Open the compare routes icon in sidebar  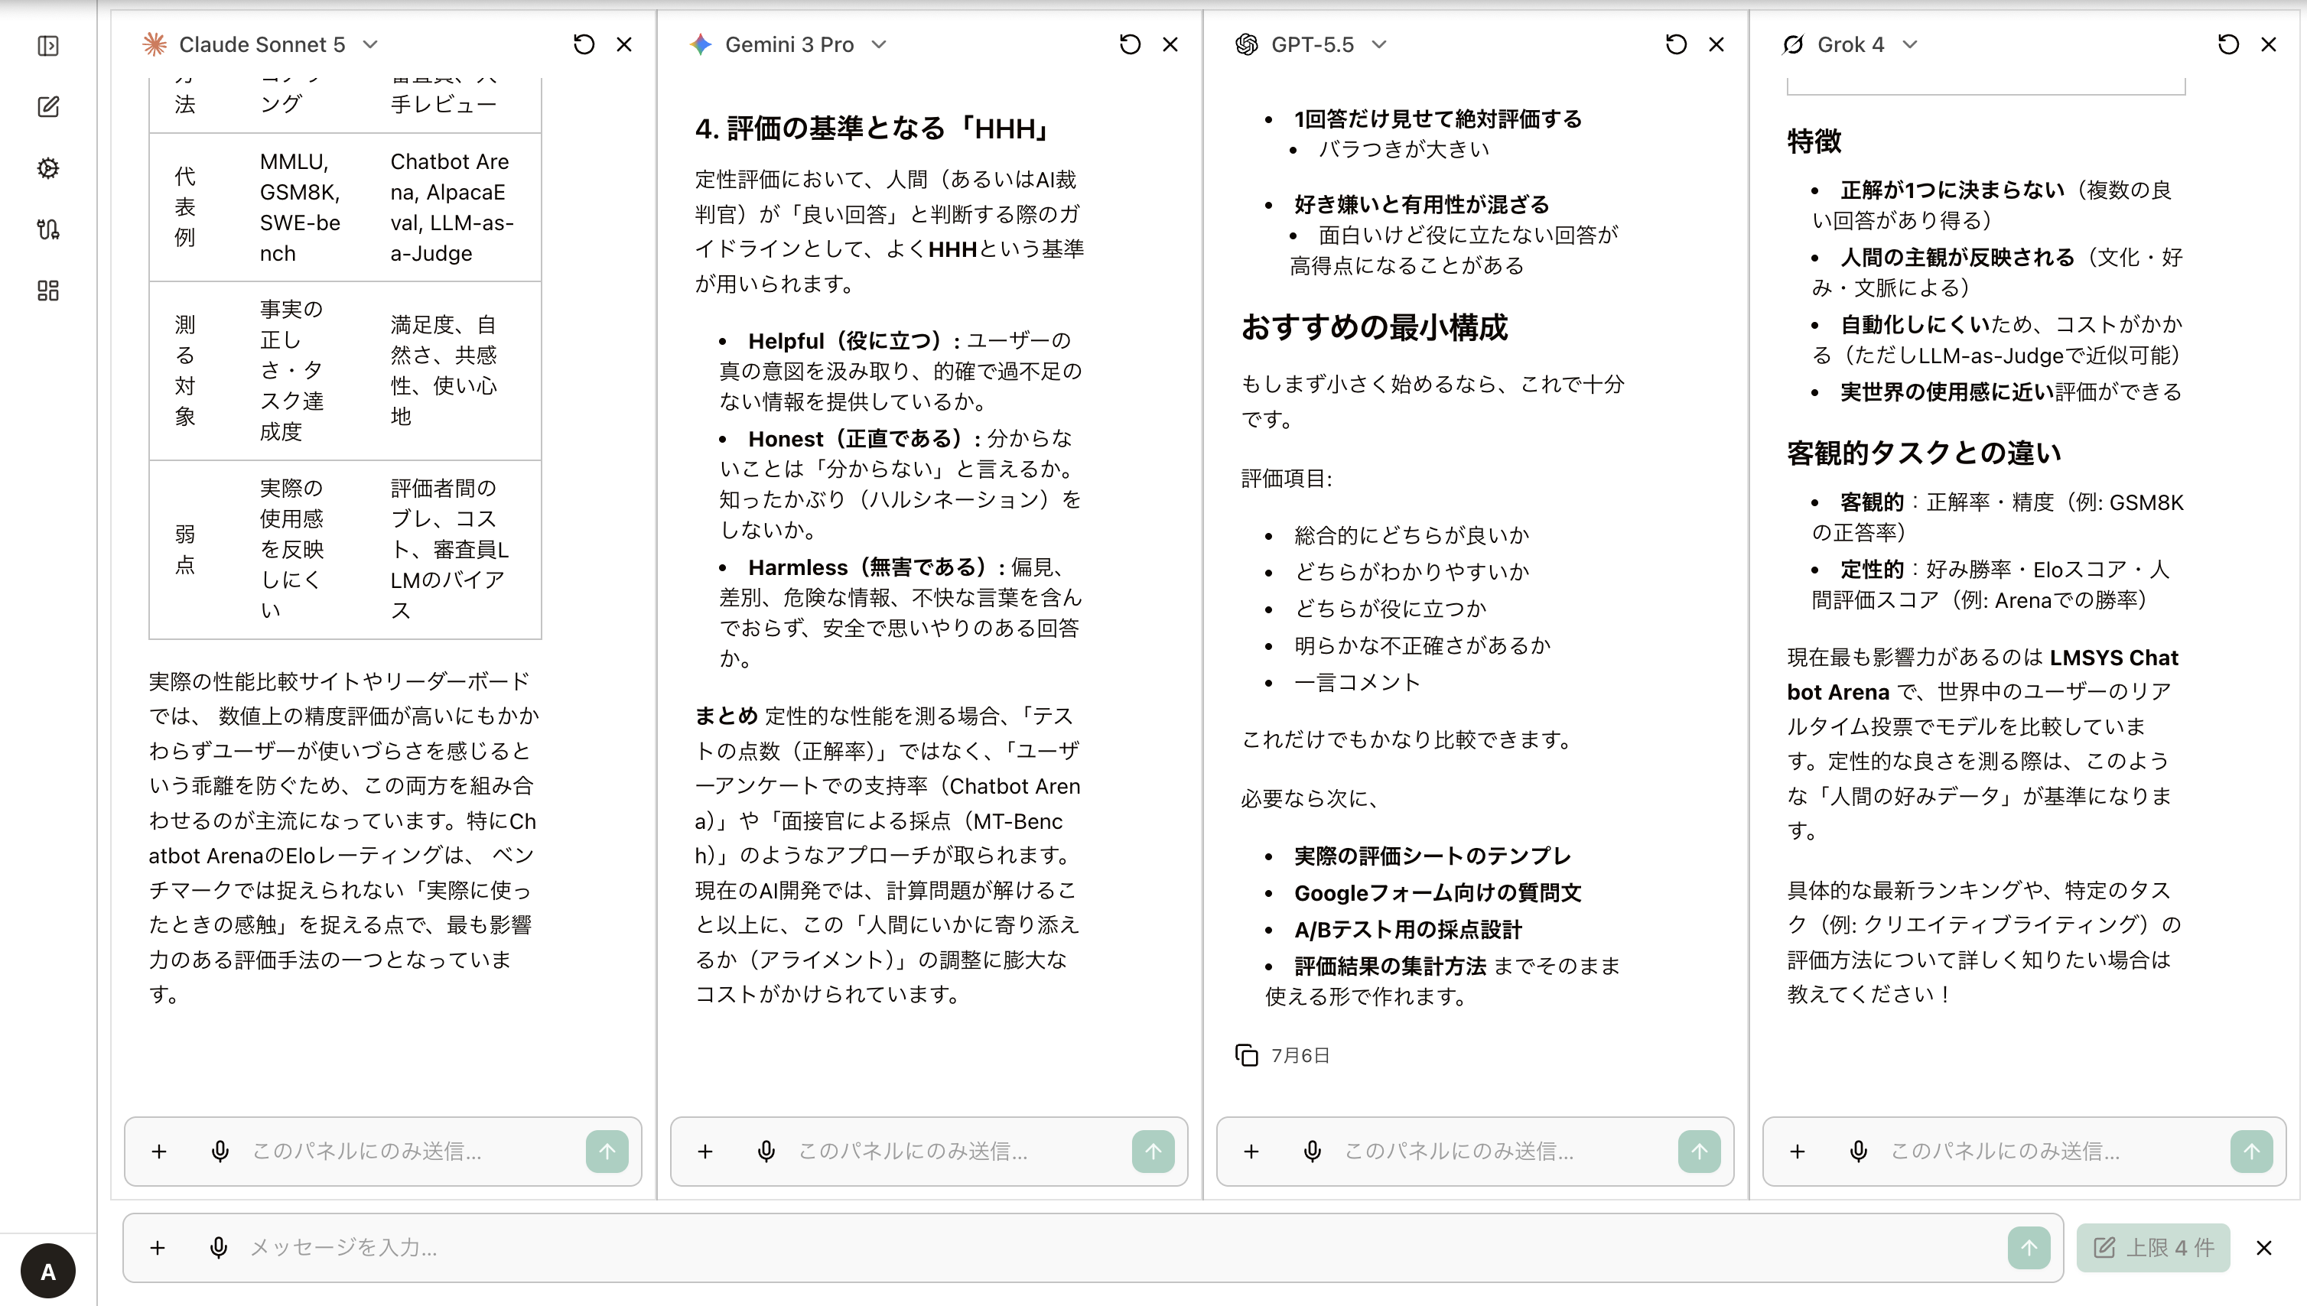[x=48, y=229]
